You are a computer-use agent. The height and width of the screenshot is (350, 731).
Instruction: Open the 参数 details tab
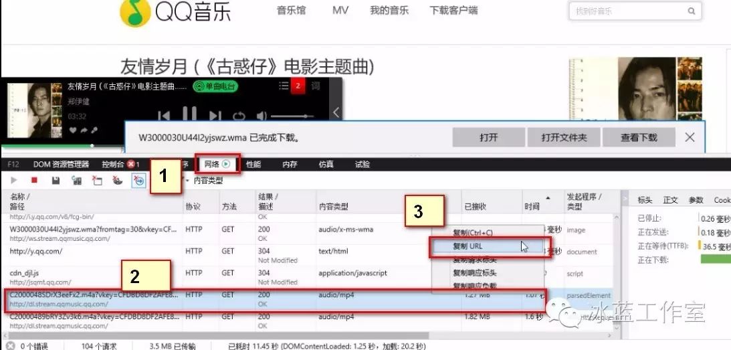point(696,199)
